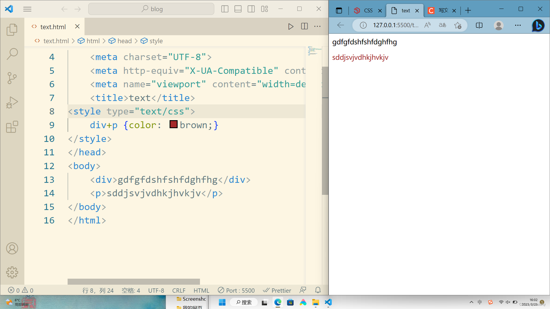Open Source Control view
The width and height of the screenshot is (550, 309).
click(12, 78)
